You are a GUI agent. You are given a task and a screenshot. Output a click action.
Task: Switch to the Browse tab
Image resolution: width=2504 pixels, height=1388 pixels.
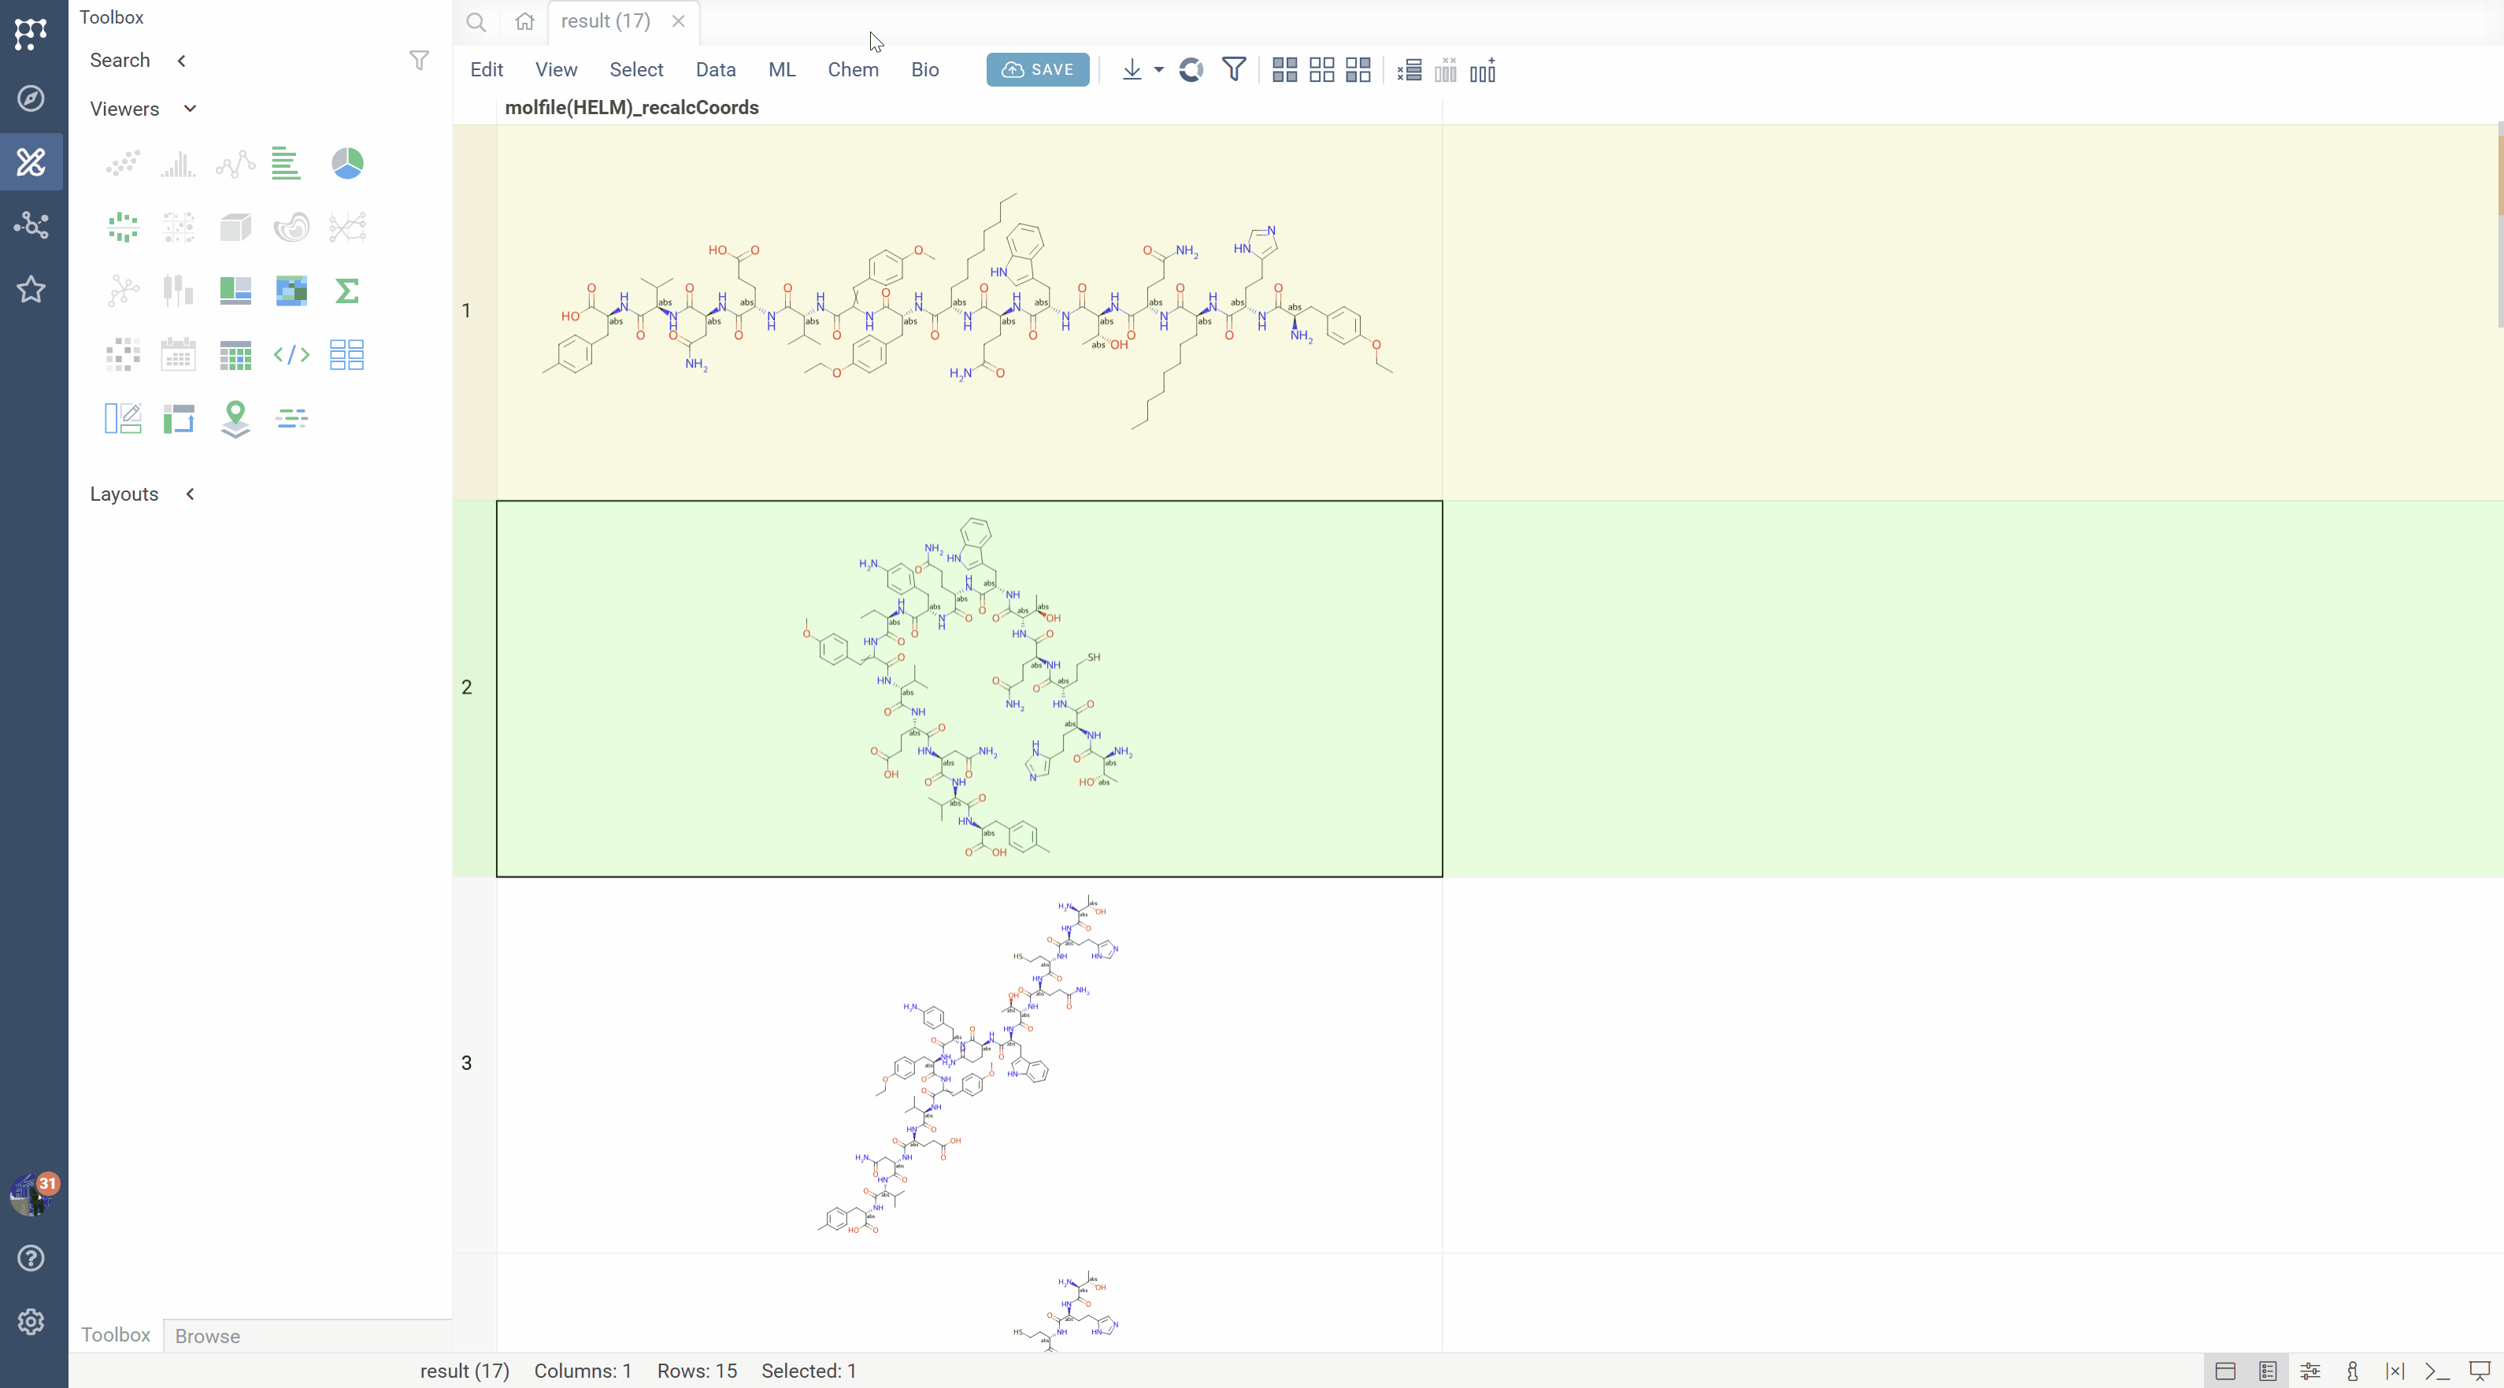(207, 1335)
